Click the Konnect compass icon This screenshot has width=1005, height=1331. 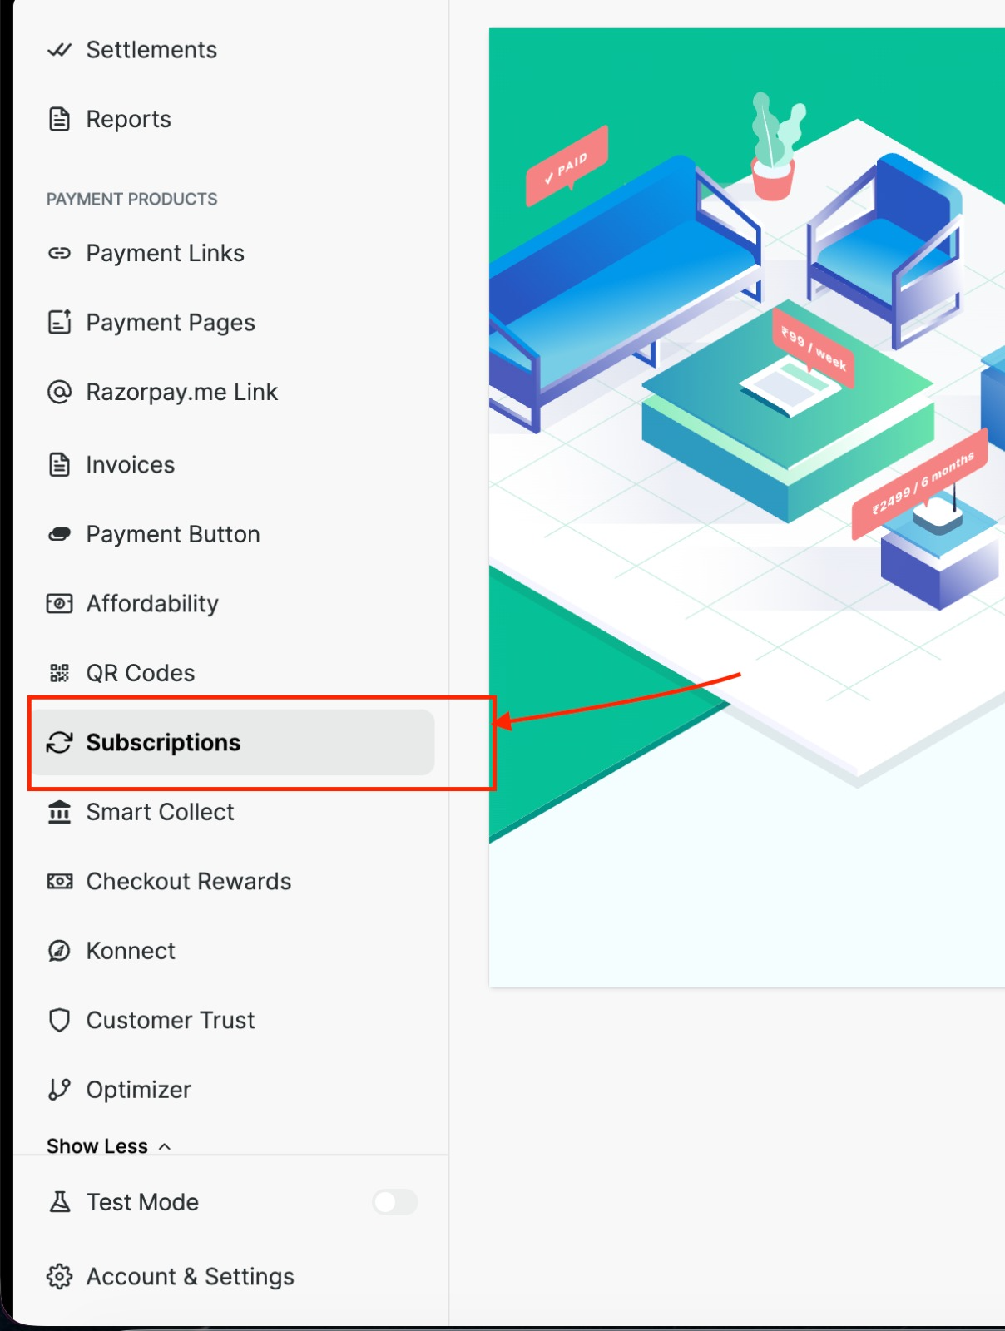(x=59, y=951)
